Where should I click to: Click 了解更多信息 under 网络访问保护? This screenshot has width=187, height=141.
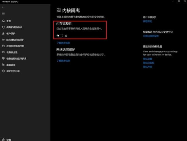pos(63,61)
